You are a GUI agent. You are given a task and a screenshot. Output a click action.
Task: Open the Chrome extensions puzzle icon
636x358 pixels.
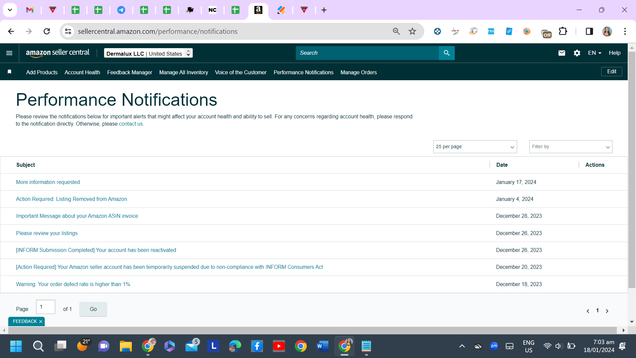(x=563, y=31)
